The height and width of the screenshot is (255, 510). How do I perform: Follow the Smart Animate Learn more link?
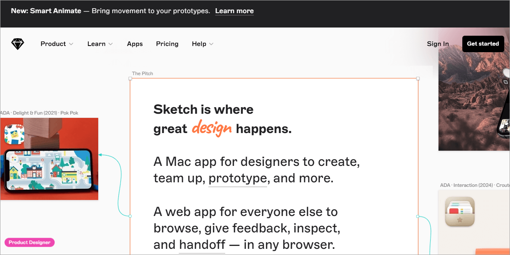pyautogui.click(x=234, y=11)
